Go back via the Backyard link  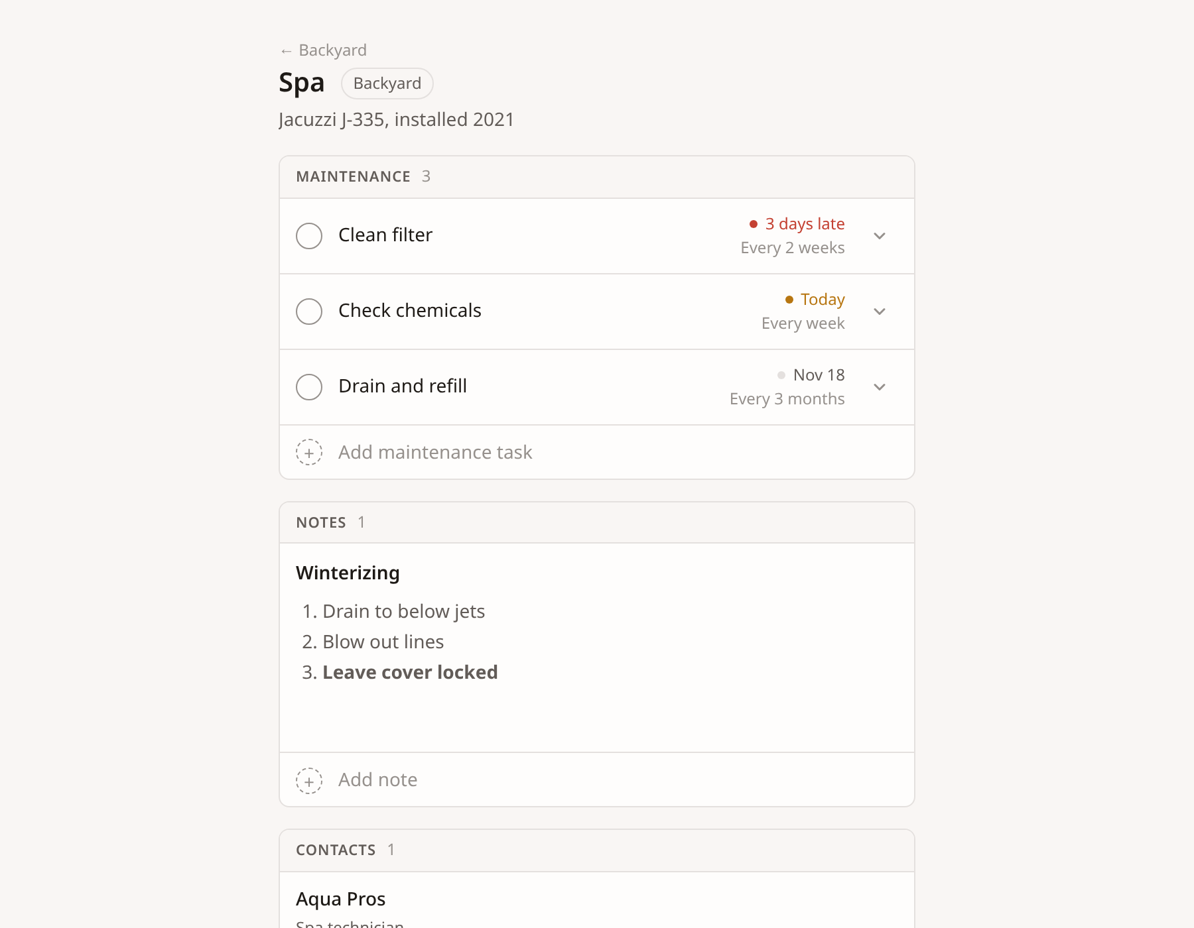323,50
